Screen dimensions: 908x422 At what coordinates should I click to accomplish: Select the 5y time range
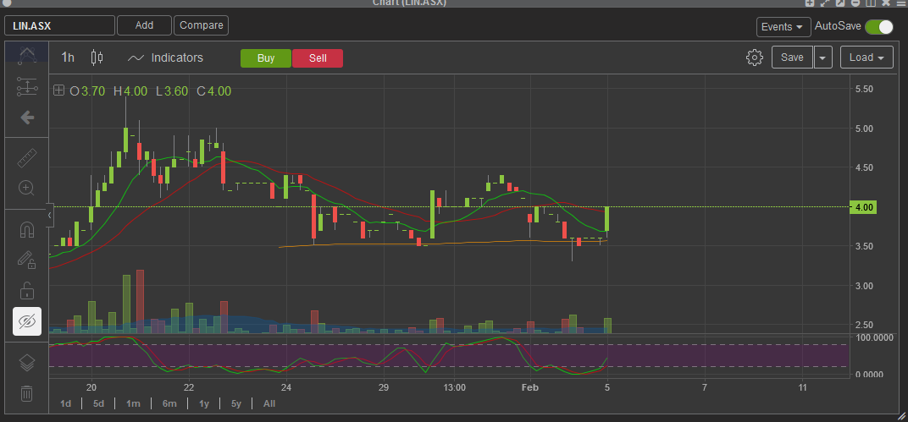click(236, 403)
